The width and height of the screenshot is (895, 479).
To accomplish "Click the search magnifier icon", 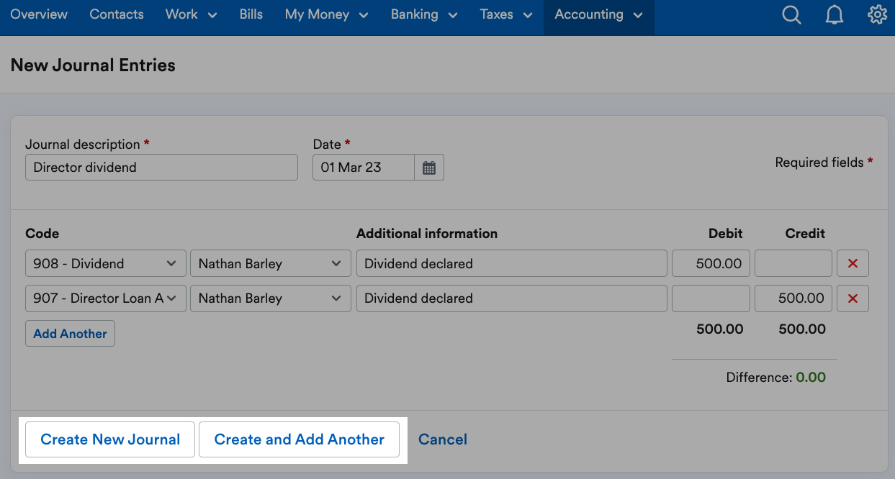I will click(791, 15).
